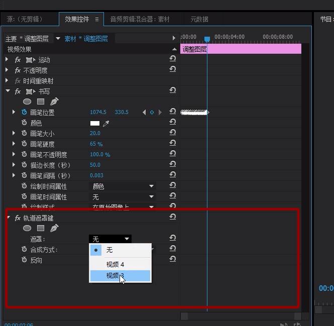Reset the 反向 parameter
334x326 pixels.
pyautogui.click(x=173, y=259)
